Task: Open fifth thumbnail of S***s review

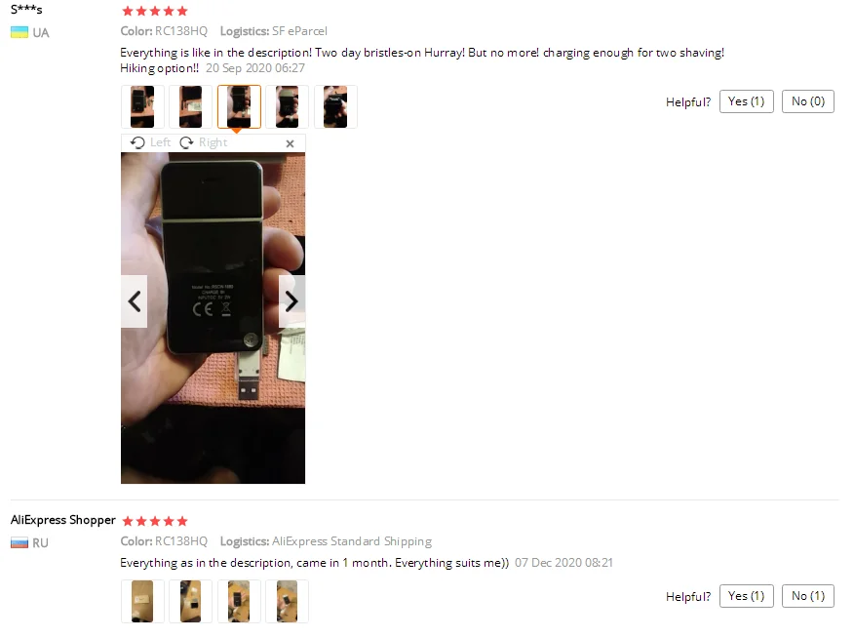Action: click(335, 106)
